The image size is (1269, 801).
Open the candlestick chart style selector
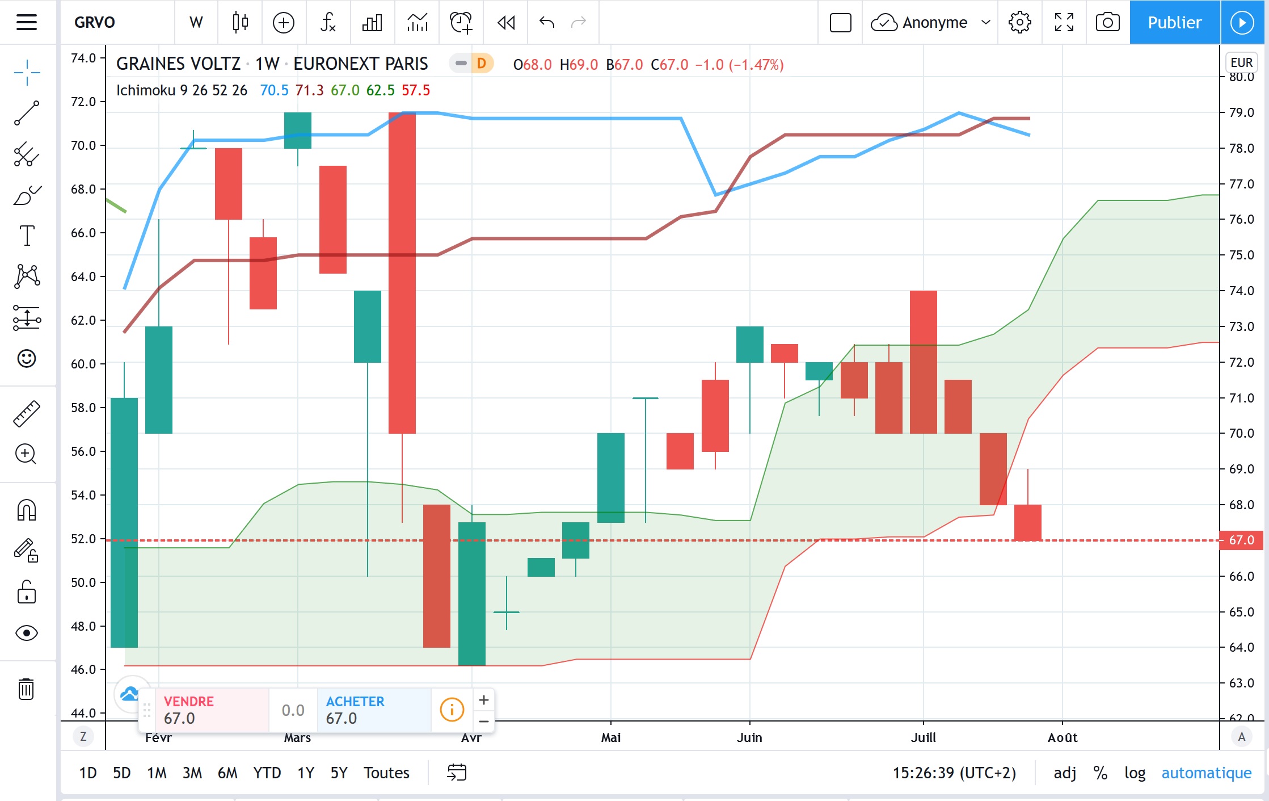240,22
